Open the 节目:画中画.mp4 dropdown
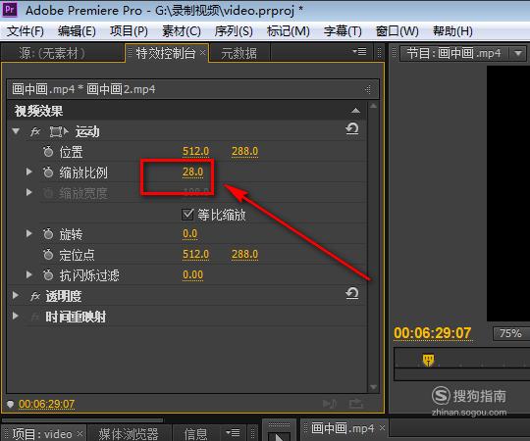The height and width of the screenshot is (441, 530). [x=518, y=53]
